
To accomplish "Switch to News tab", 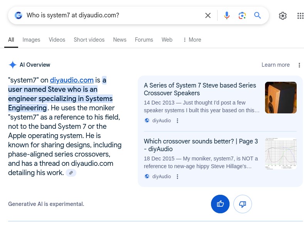I will (120, 40).
